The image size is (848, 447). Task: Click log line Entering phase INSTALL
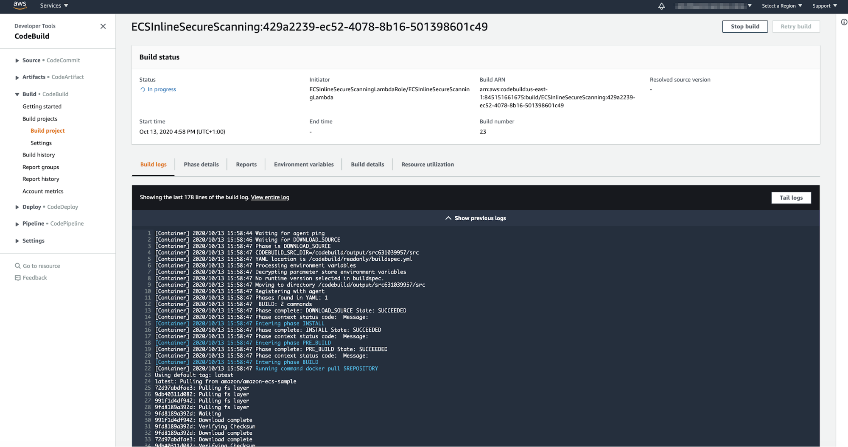pyautogui.click(x=239, y=324)
